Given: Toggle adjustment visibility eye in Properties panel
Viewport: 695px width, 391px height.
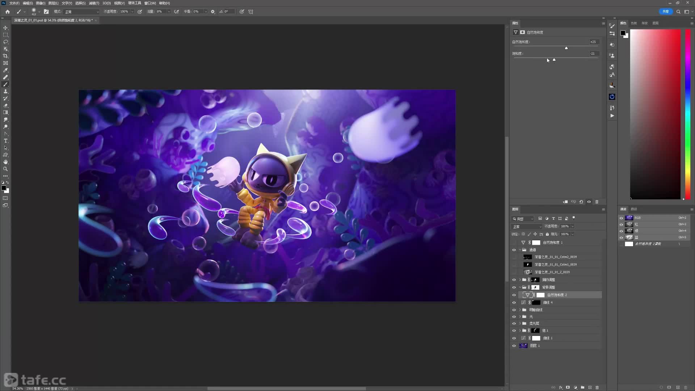Looking at the screenshot, I should [x=589, y=202].
